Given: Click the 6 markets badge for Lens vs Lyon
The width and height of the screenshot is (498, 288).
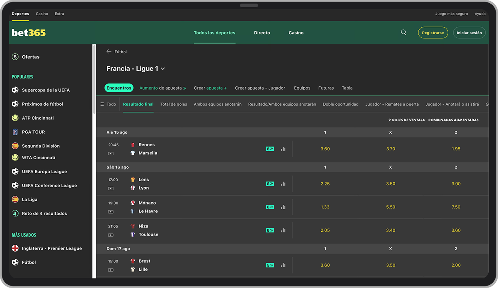Looking at the screenshot, I should coord(270,184).
